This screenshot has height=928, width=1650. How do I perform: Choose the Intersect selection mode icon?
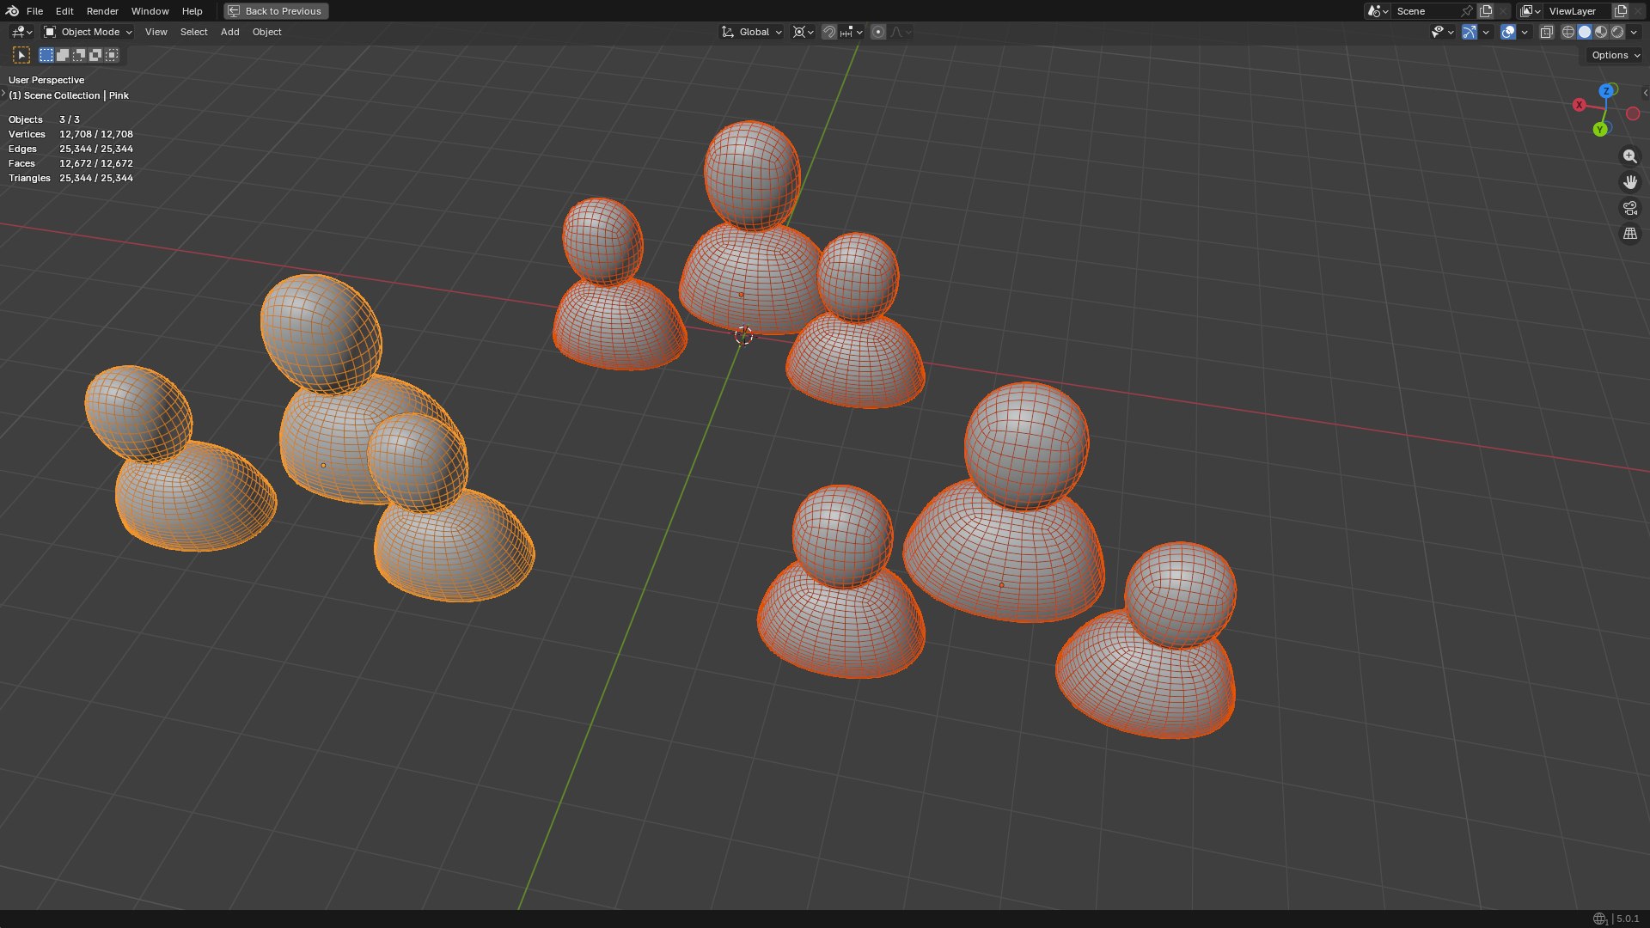click(112, 55)
